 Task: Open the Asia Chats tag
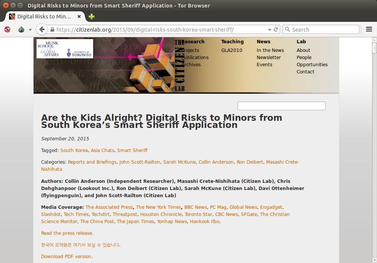click(103, 150)
